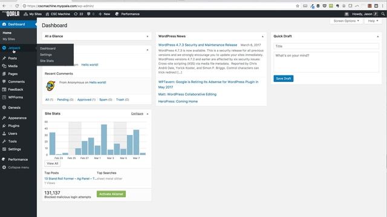Open WordPress 4.7.3 Security release link
The height and width of the screenshot is (217, 387).
click(198, 45)
